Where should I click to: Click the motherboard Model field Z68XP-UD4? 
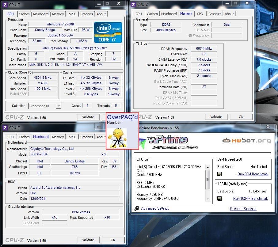tap(58, 154)
